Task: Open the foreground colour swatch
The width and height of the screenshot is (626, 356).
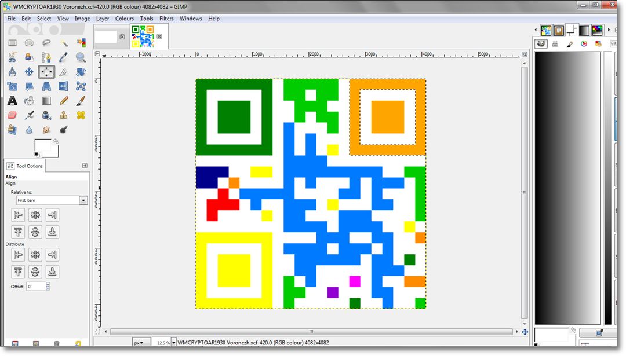Action: [x=42, y=145]
